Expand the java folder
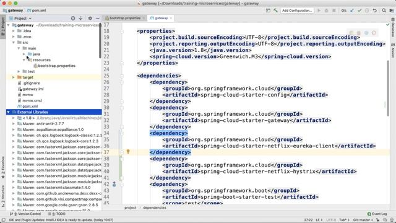 (x=24, y=54)
